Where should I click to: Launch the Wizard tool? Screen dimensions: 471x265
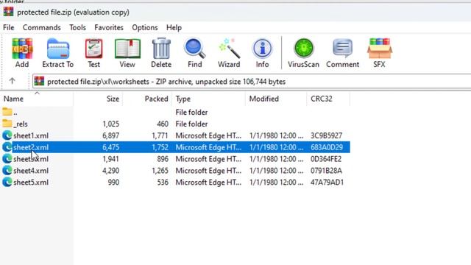[x=229, y=53]
